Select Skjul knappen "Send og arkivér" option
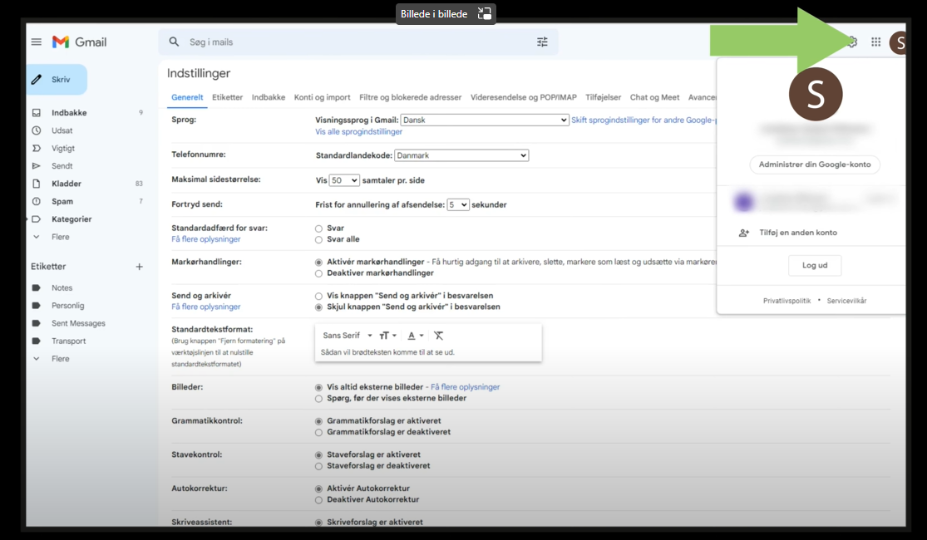Viewport: 927px width, 540px height. (318, 307)
